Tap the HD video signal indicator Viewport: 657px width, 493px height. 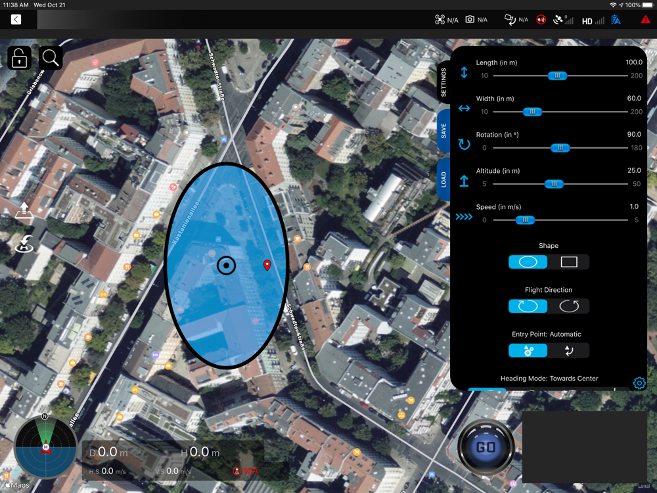(x=593, y=20)
